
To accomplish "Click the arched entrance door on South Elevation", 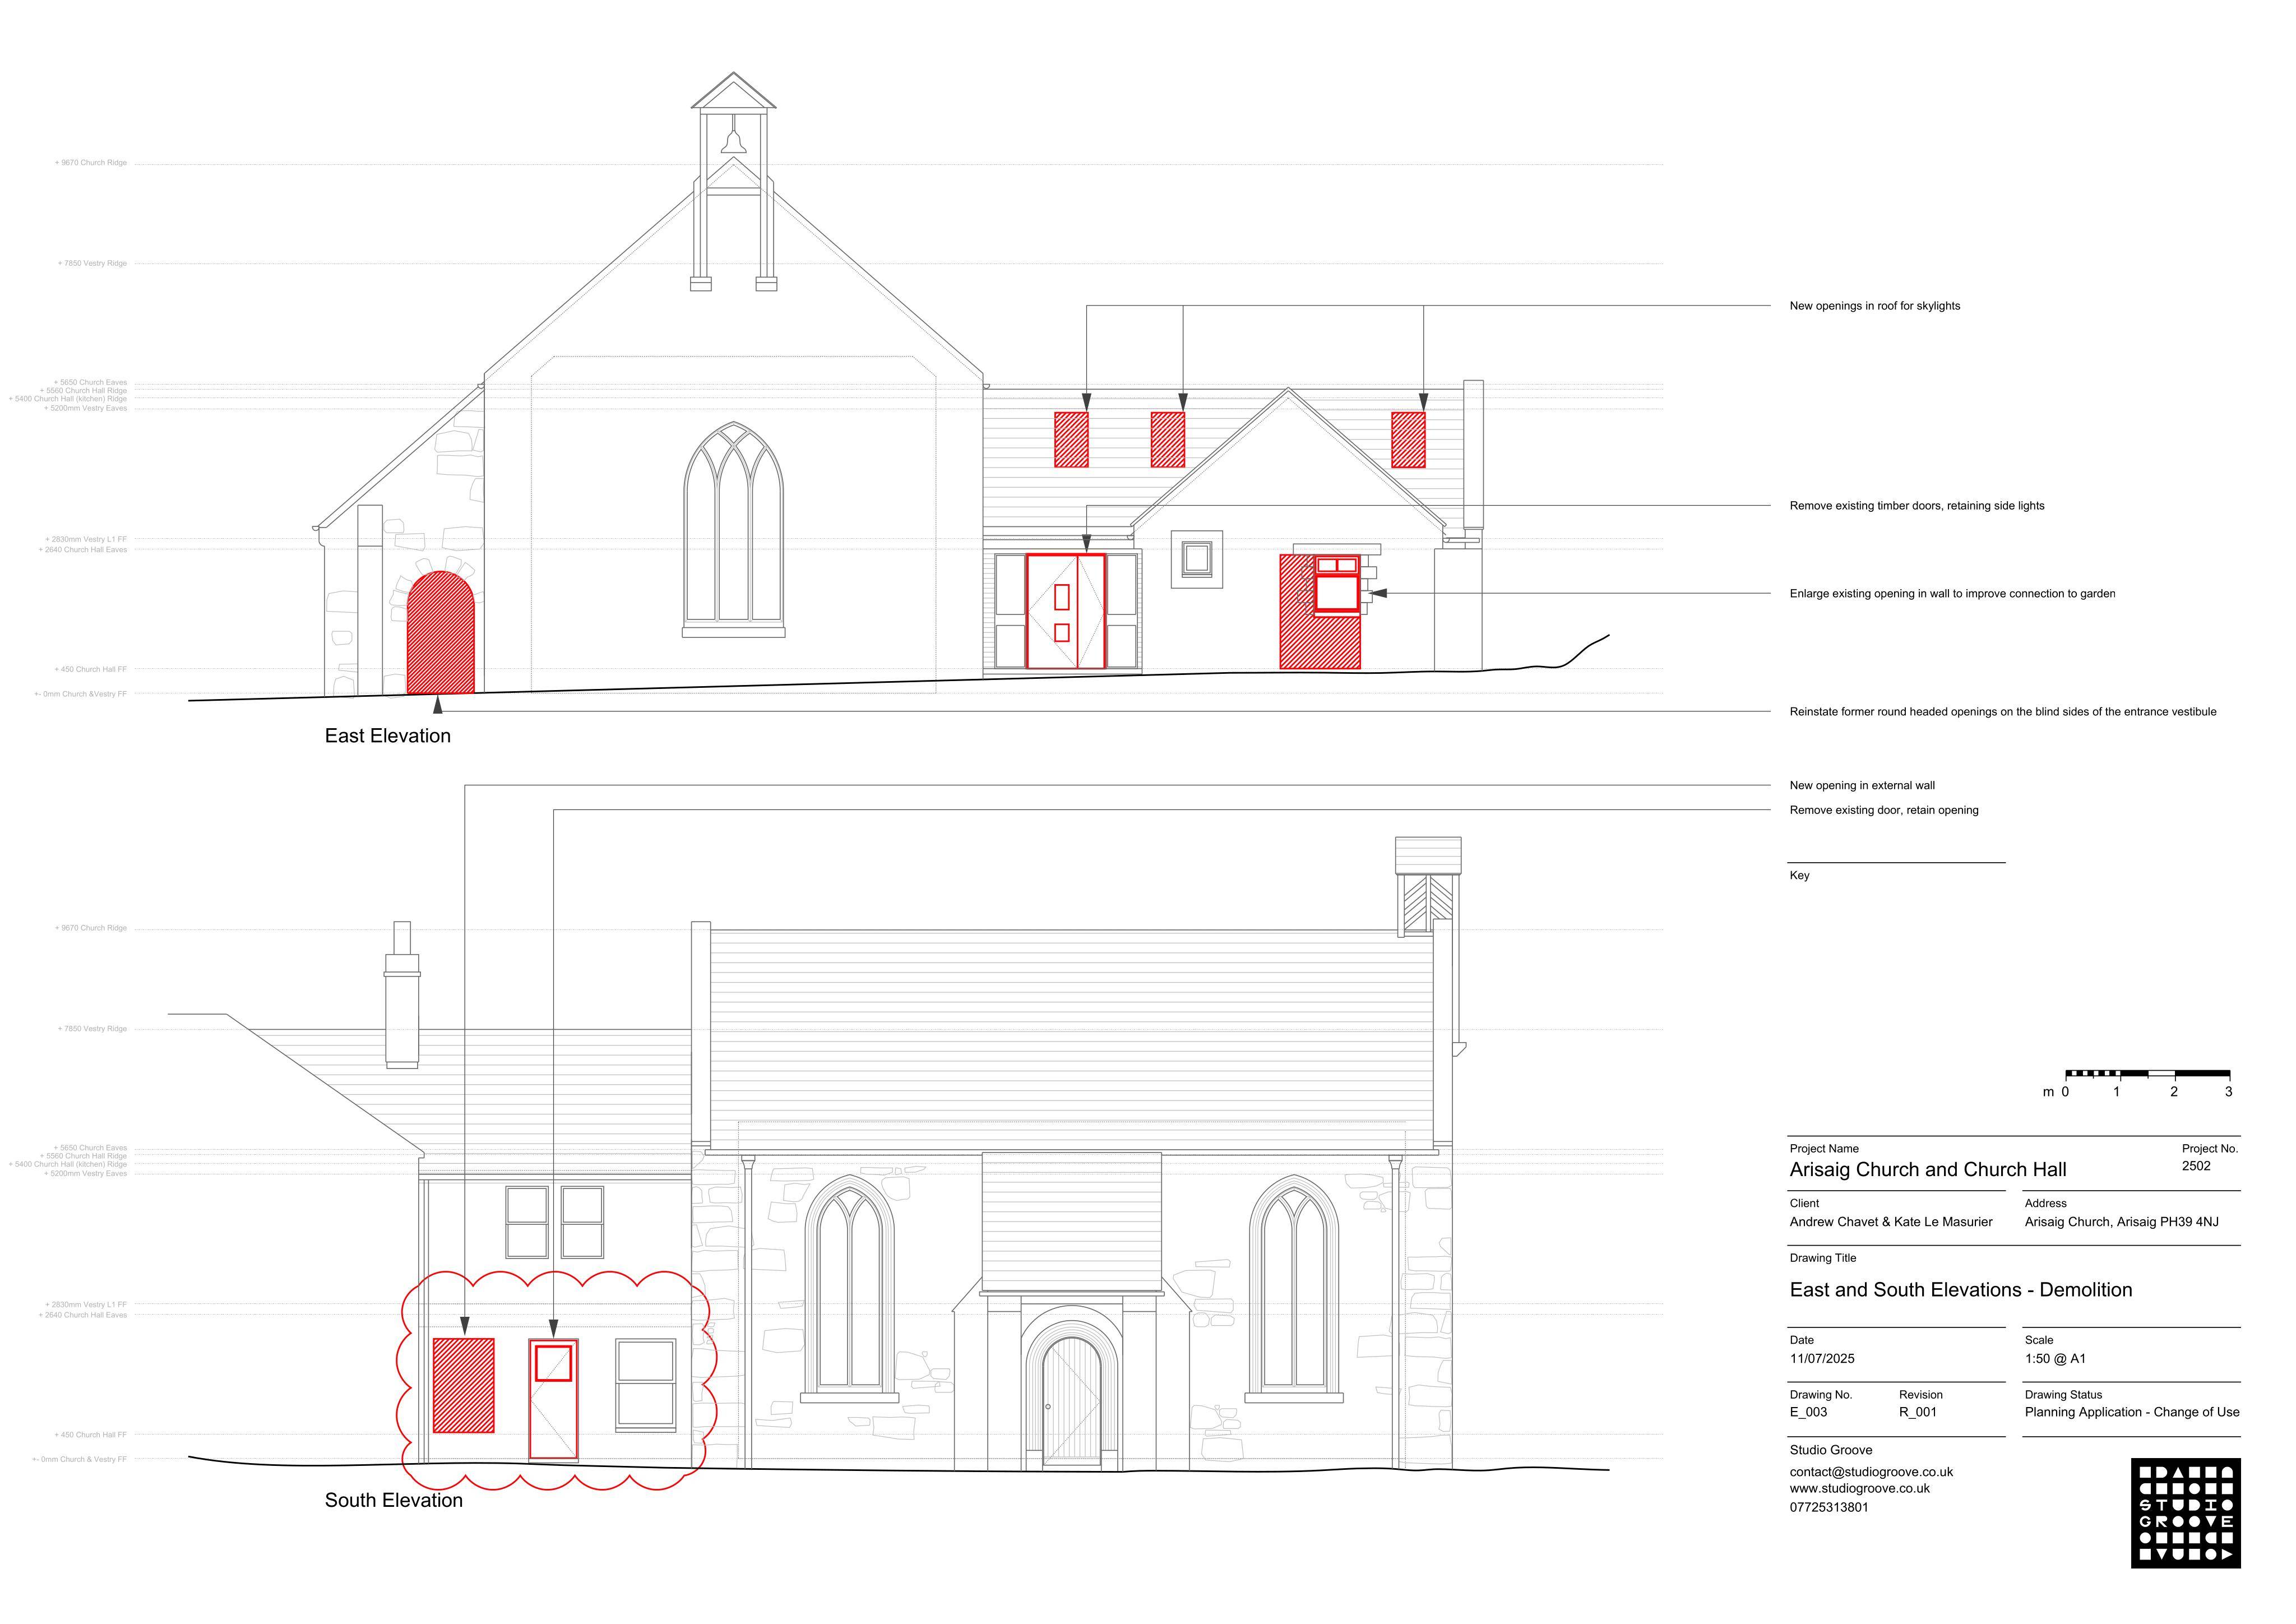I will pyautogui.click(x=1071, y=1402).
